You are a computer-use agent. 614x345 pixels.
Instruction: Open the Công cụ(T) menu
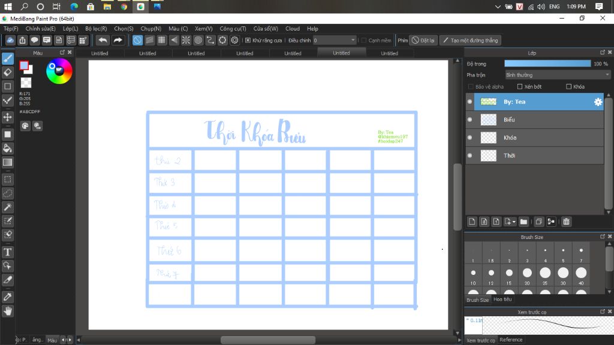pyautogui.click(x=233, y=29)
